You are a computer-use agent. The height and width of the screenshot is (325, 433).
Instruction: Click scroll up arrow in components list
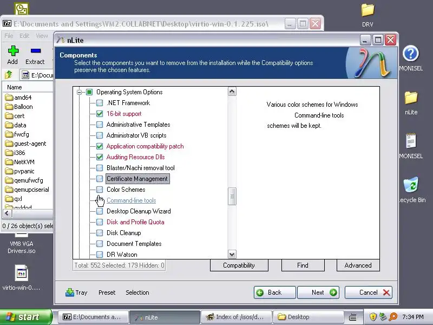[232, 92]
